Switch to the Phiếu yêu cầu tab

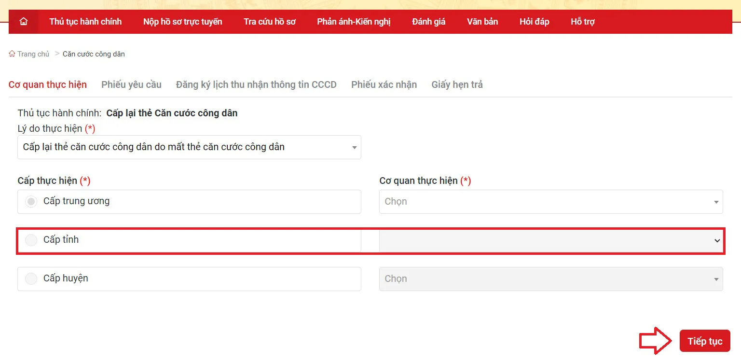point(131,84)
